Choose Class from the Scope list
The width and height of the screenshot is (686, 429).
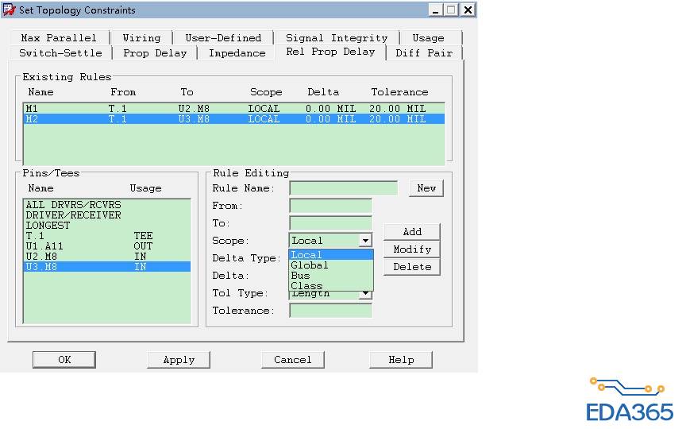(331, 285)
